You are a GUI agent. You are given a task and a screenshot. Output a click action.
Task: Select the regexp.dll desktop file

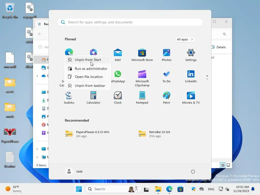click(x=29, y=11)
